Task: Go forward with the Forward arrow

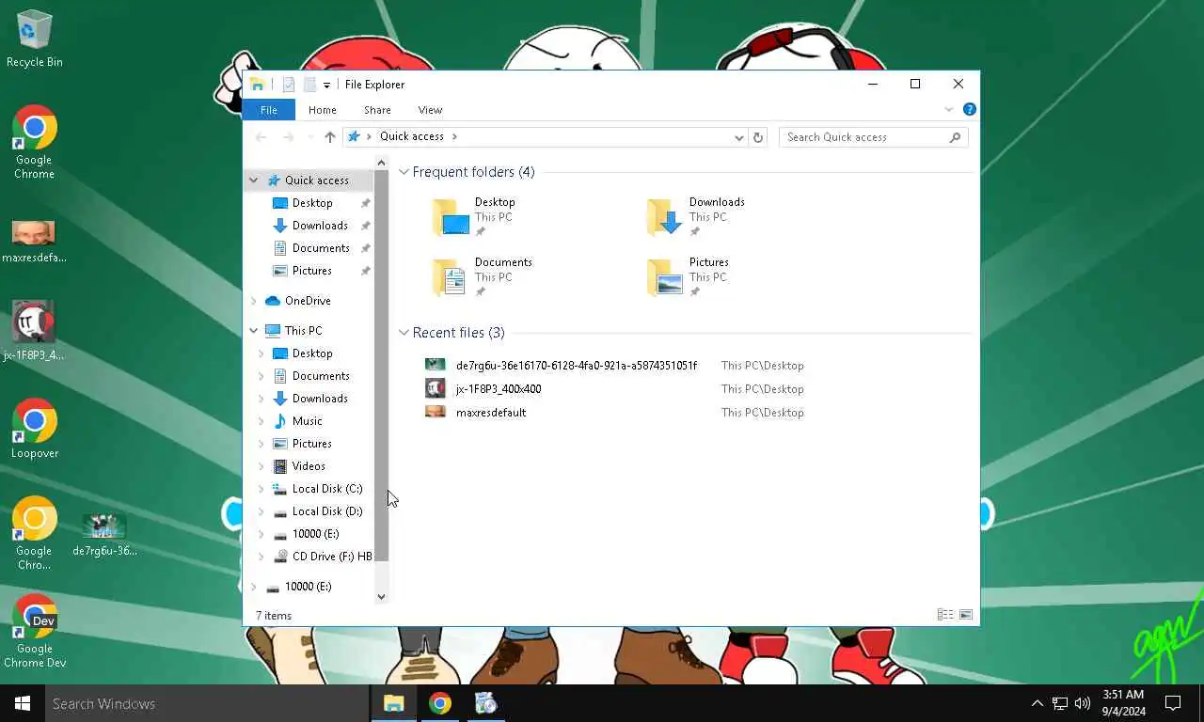Action: (x=289, y=137)
